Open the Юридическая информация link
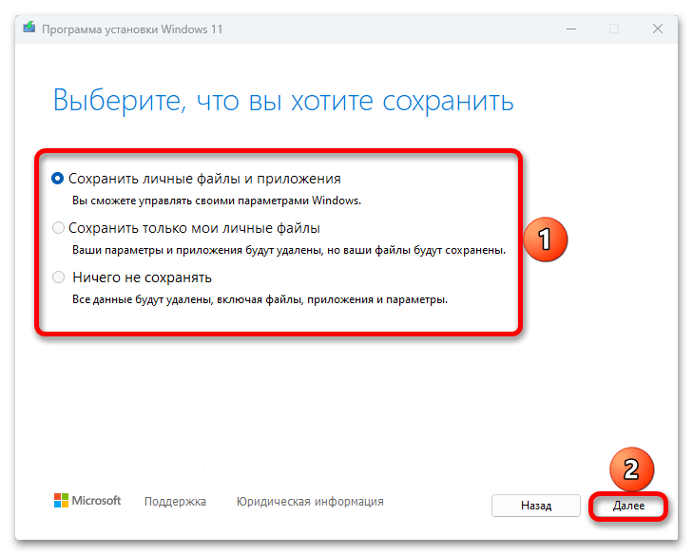The width and height of the screenshot is (693, 555). point(310,502)
